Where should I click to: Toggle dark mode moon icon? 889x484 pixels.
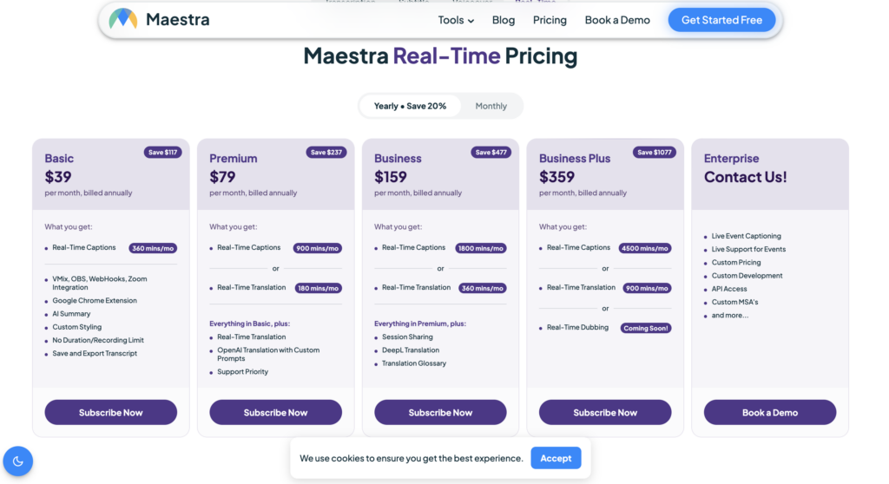click(18, 461)
